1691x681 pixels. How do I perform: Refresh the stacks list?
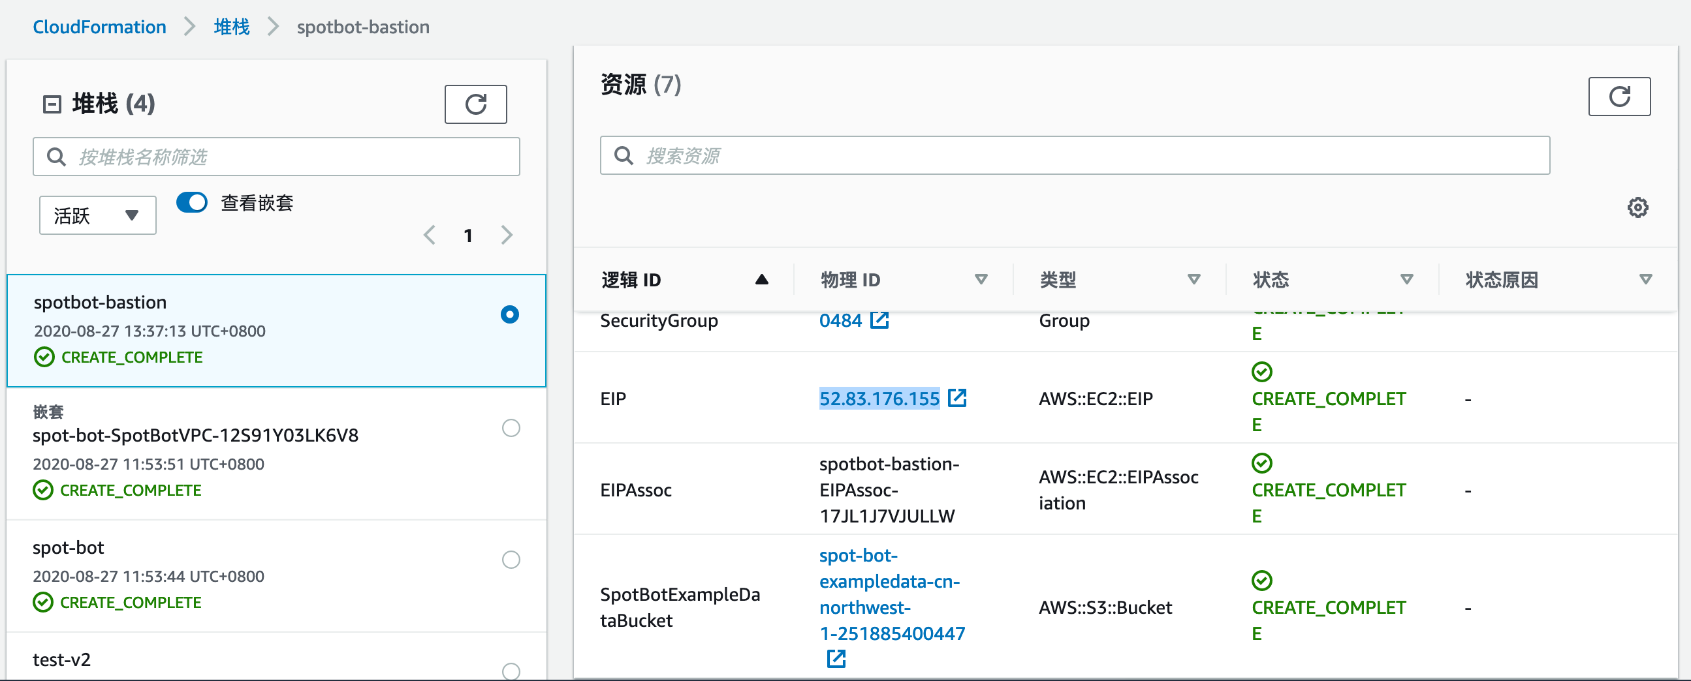(x=475, y=104)
